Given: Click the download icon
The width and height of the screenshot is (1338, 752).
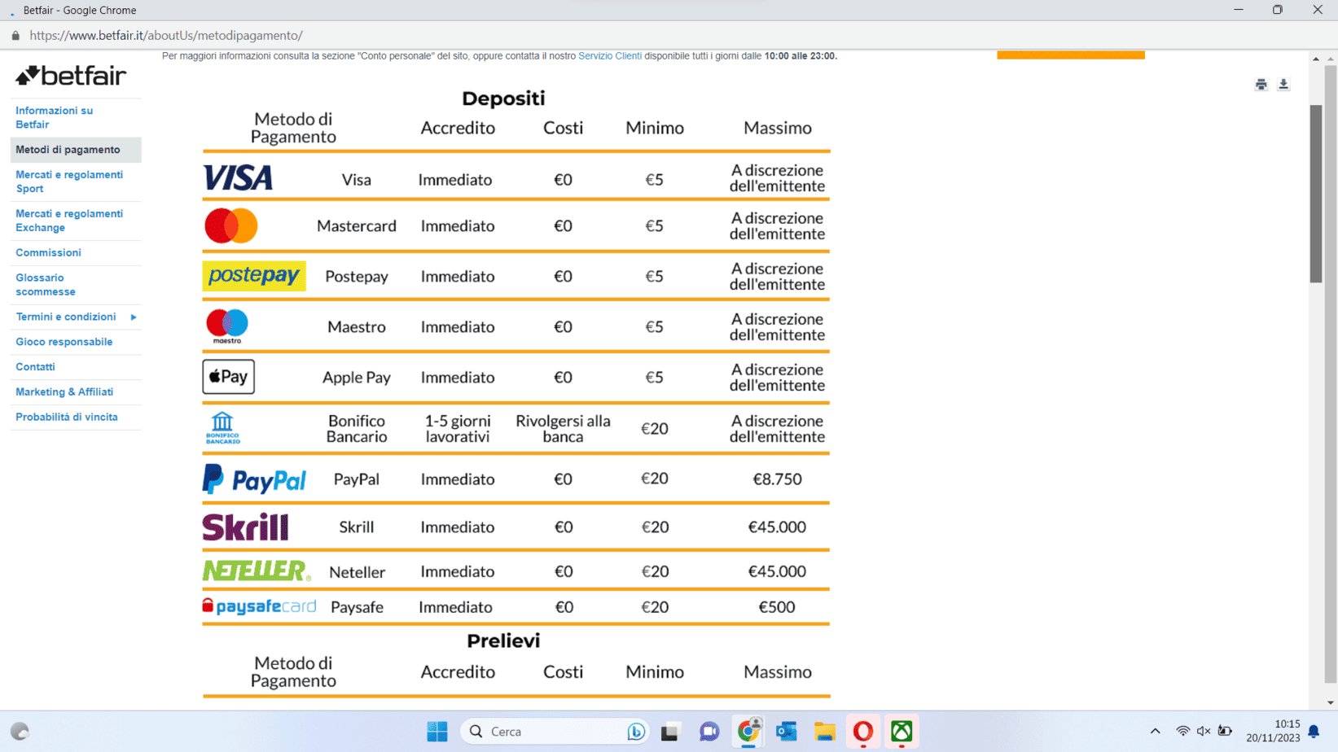Looking at the screenshot, I should [1283, 85].
